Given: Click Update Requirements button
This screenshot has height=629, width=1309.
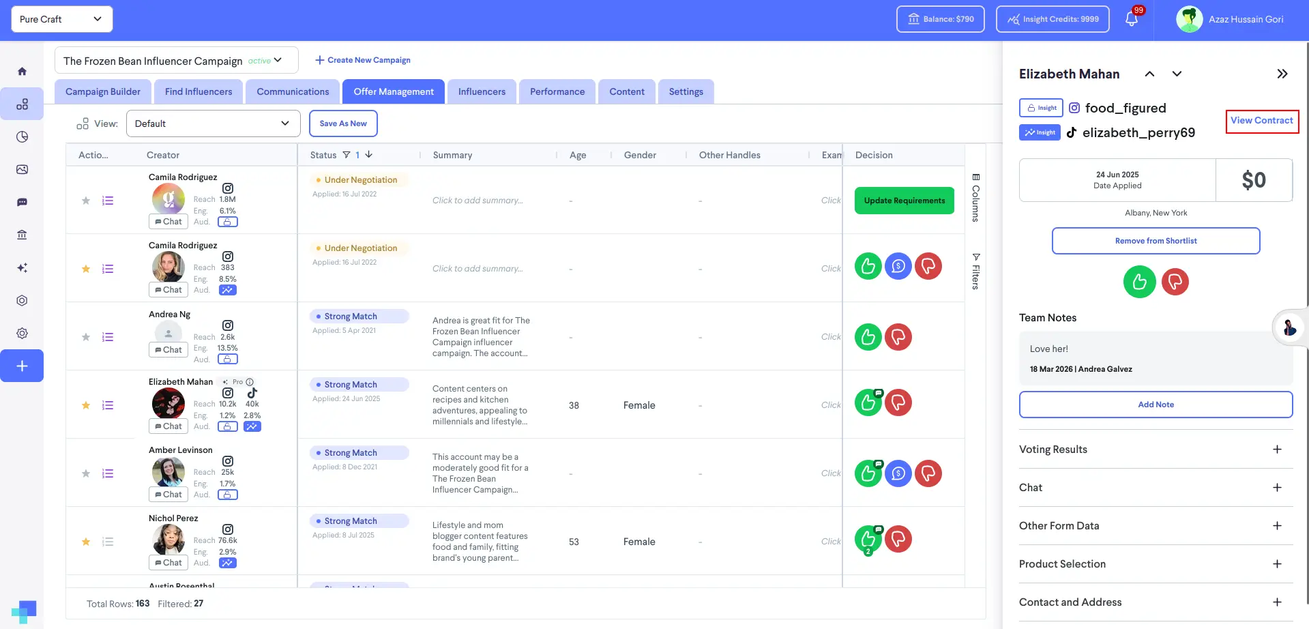Looking at the screenshot, I should pyautogui.click(x=904, y=201).
